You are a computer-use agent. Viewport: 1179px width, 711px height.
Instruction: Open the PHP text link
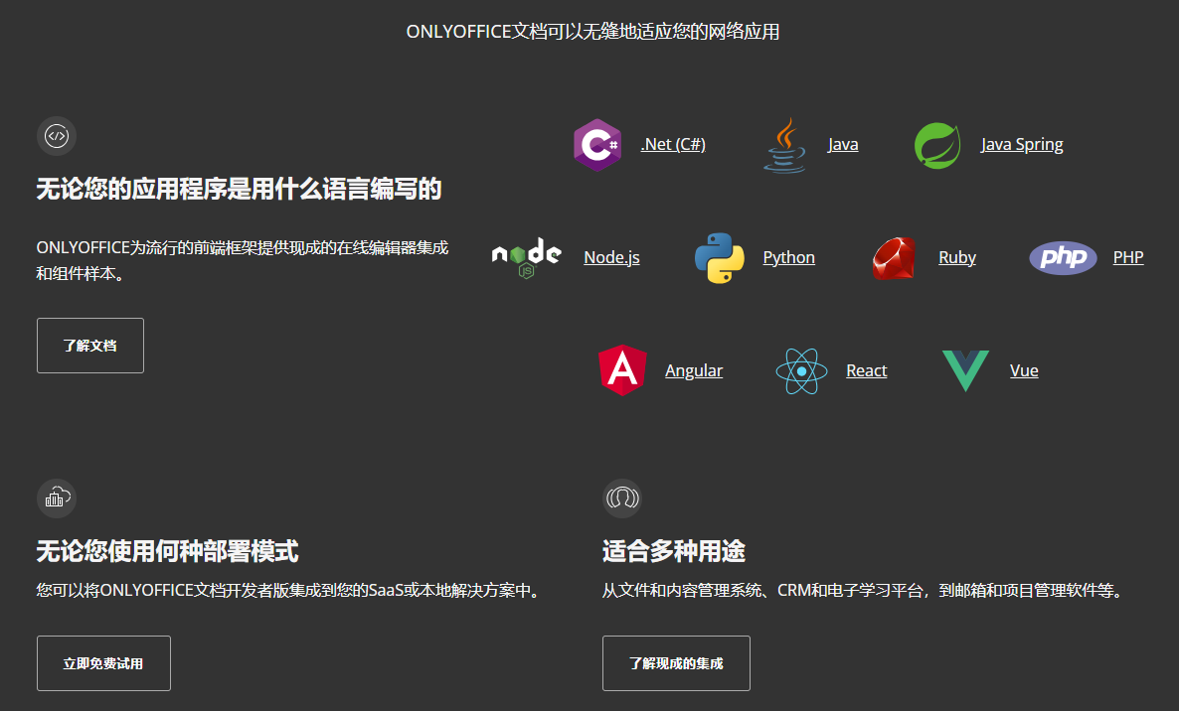(x=1128, y=257)
